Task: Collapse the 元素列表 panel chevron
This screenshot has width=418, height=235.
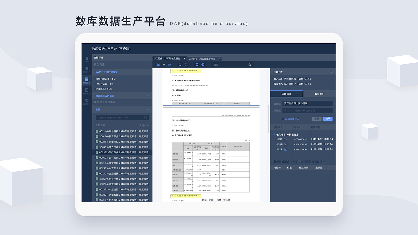Action: coord(331,72)
